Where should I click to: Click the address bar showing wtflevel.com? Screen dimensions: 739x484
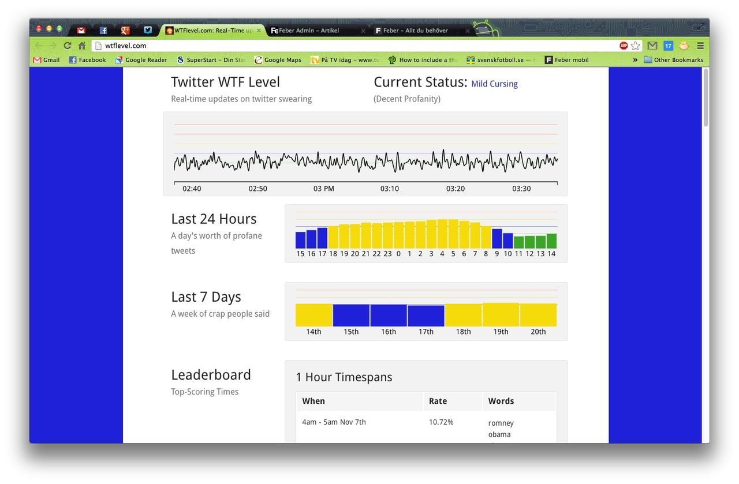pos(346,46)
